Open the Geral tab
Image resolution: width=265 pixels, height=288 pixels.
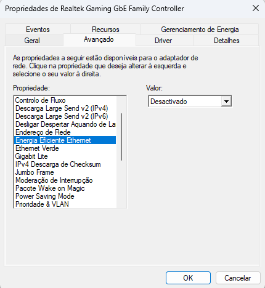tap(32, 41)
